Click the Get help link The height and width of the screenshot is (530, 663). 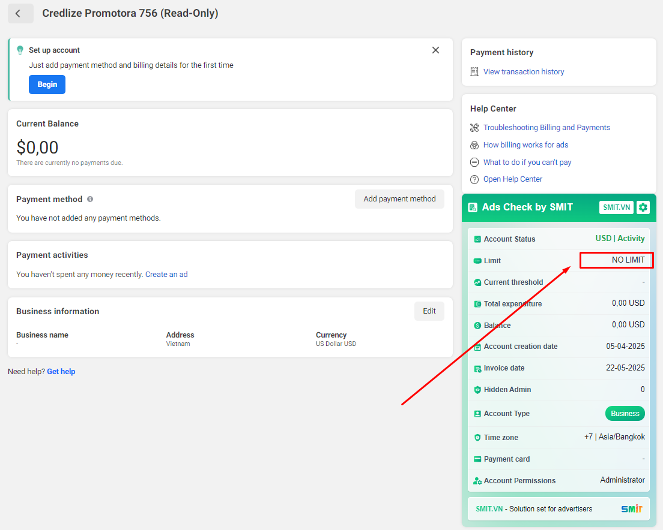pos(61,371)
